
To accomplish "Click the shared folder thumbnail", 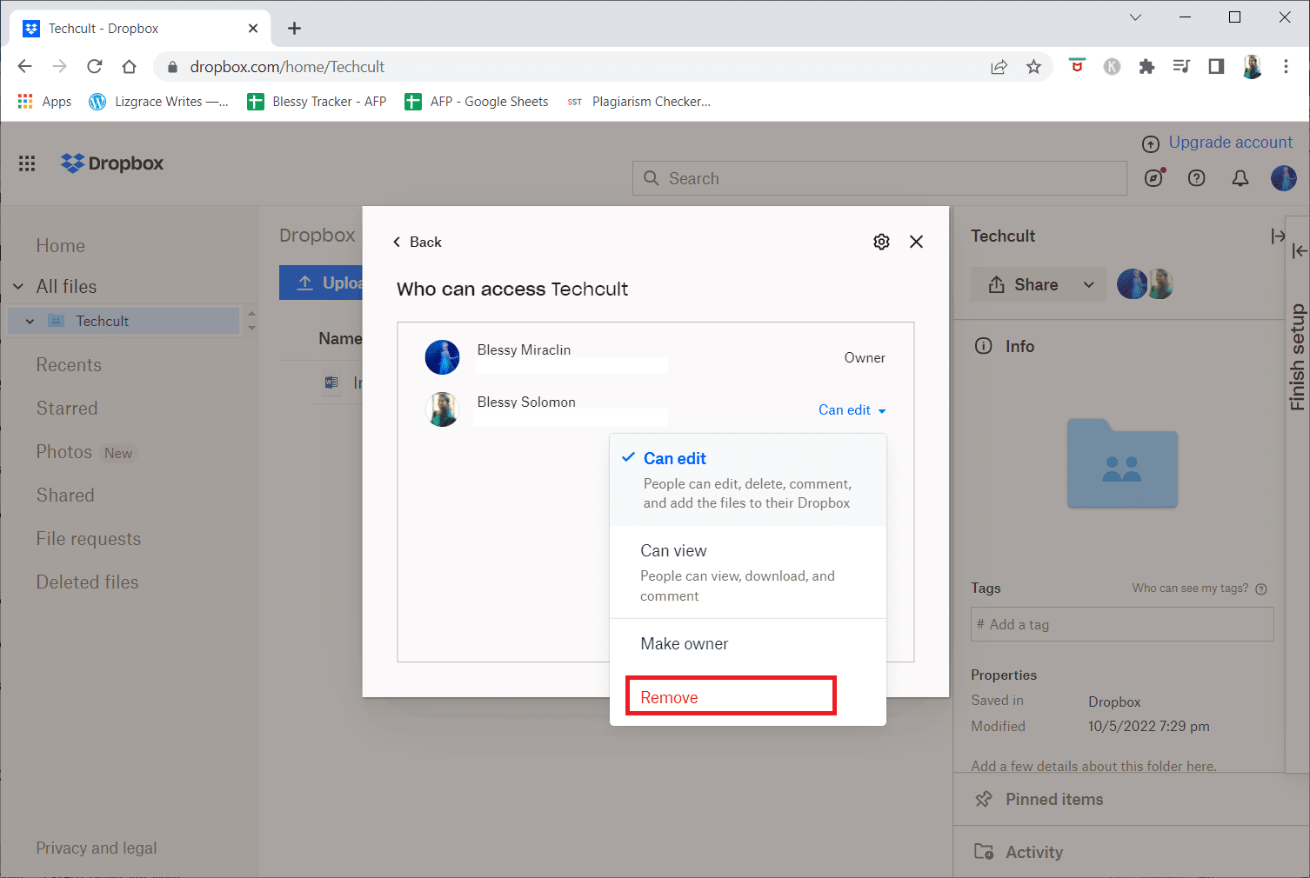I will point(1122,462).
